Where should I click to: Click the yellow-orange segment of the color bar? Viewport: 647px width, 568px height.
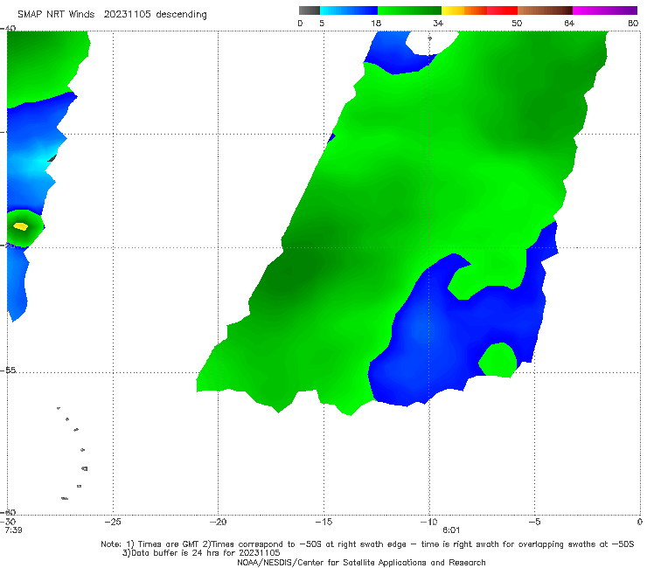(463, 10)
